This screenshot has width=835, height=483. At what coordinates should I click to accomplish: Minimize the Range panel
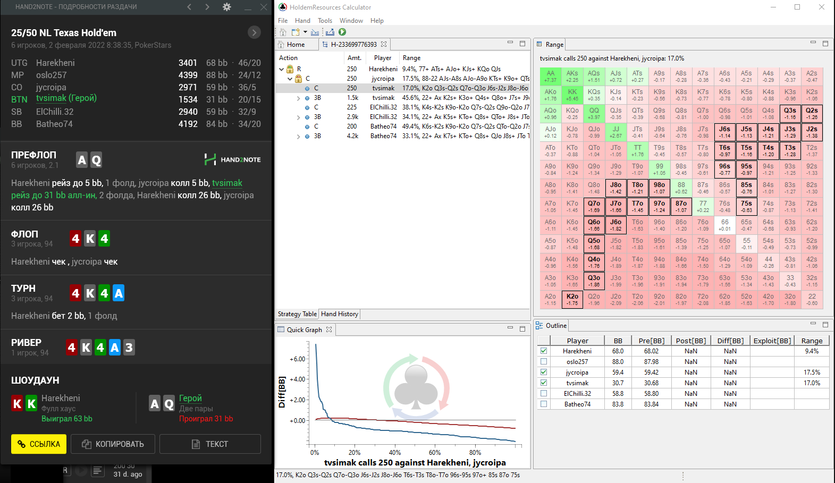813,43
